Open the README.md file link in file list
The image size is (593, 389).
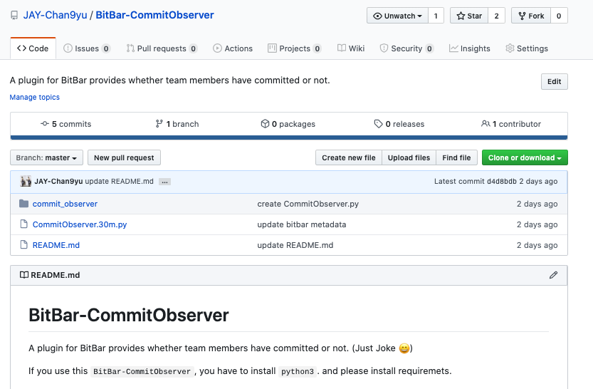click(56, 245)
